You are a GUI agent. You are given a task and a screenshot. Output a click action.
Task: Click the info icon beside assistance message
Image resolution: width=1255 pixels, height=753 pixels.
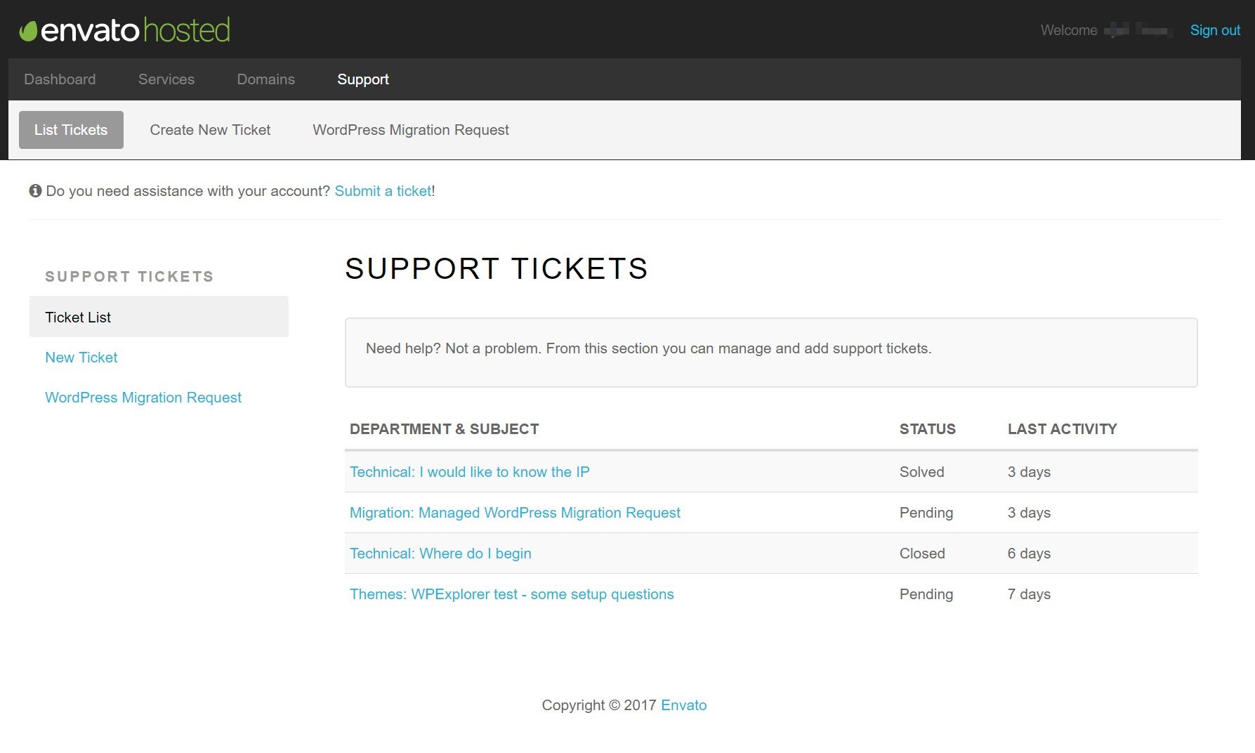35,191
